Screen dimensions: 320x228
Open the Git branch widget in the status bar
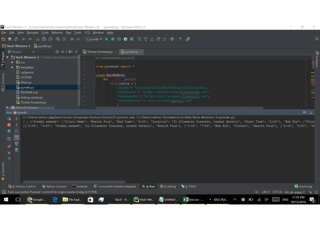tap(295, 192)
